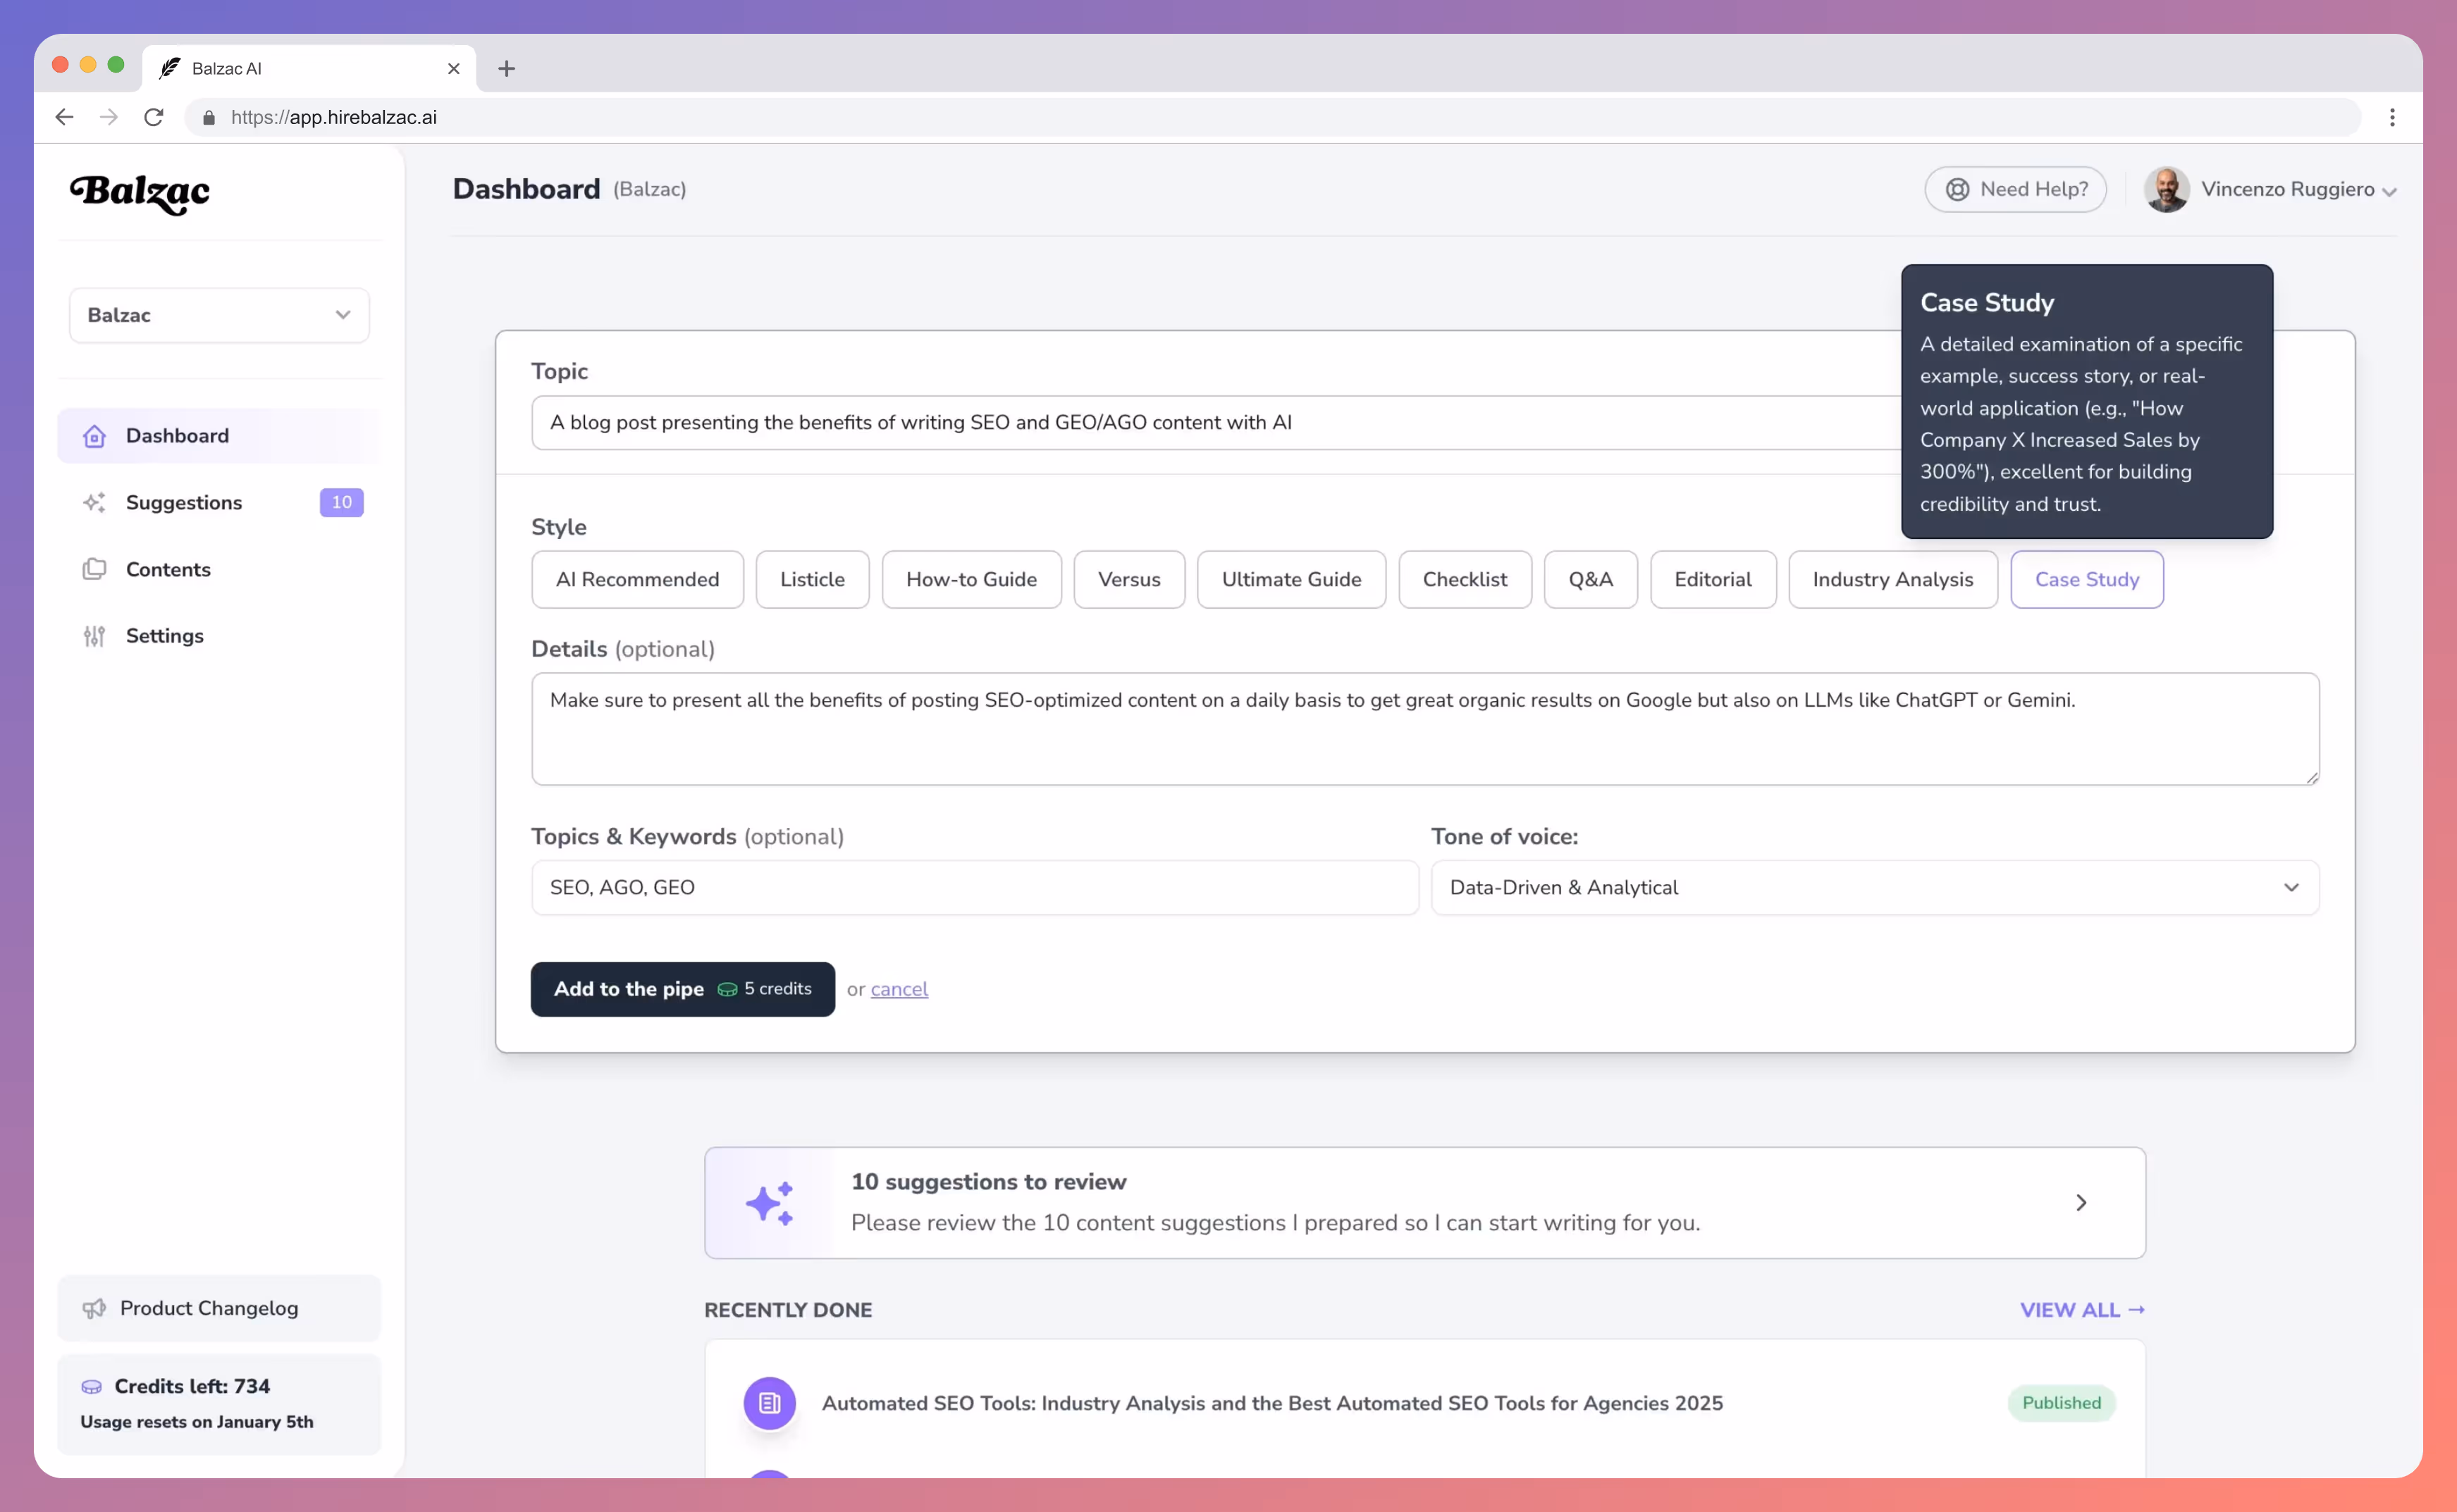
Task: Select the Listicle style option
Action: tap(811, 579)
